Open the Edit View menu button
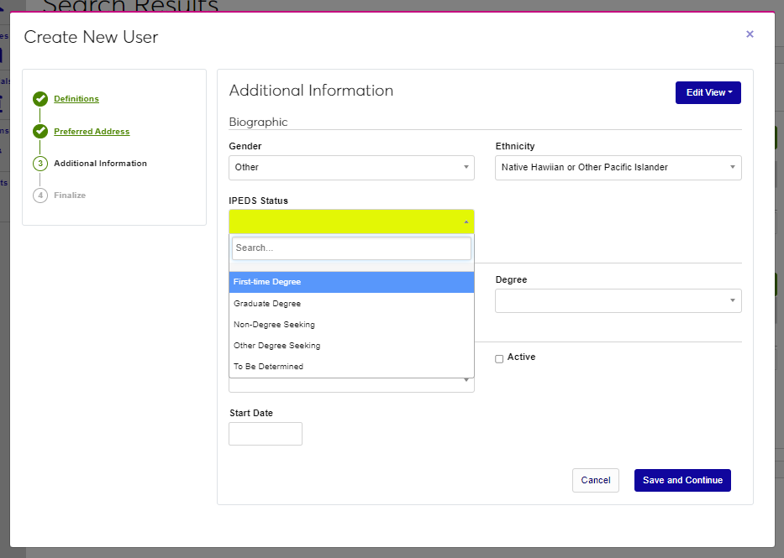The width and height of the screenshot is (784, 558). coord(708,92)
